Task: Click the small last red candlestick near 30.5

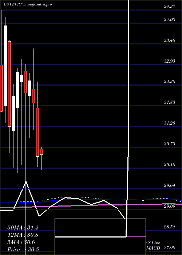Action: point(41,152)
